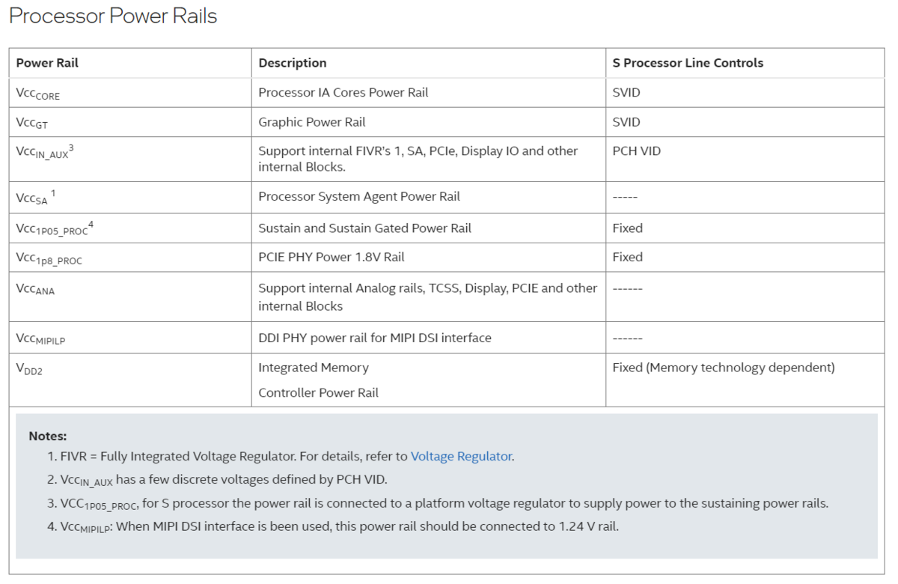
Task: Click the PCIE PHY Power 1.8V Rail text
Action: (332, 257)
